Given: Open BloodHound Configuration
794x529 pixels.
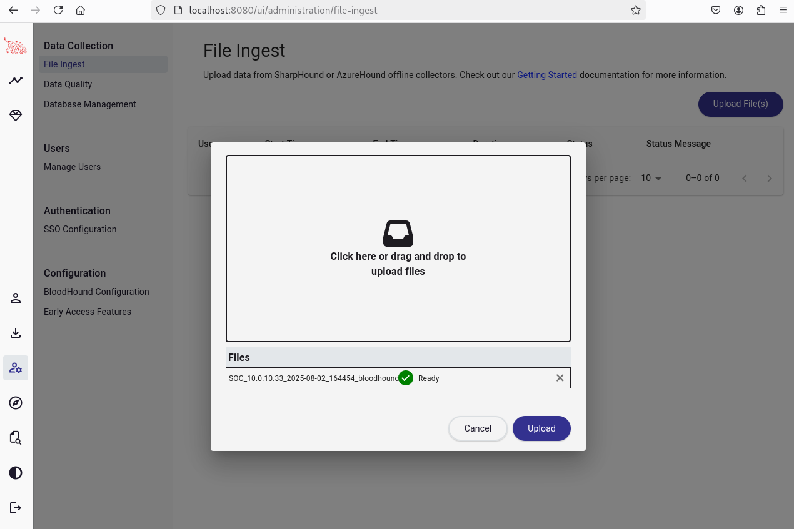Looking at the screenshot, I should (96, 292).
